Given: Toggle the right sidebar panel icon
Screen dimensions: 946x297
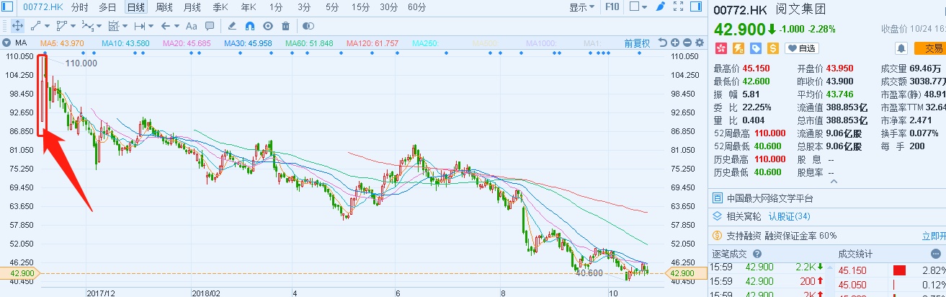Looking at the screenshot, I should click(696, 6).
